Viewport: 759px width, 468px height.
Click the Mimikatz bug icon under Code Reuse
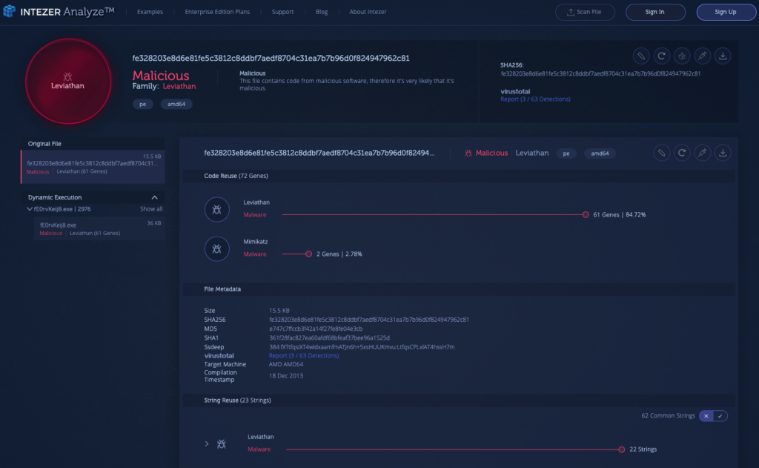point(216,249)
